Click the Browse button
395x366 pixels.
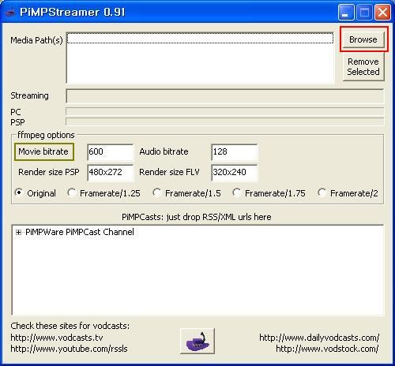(363, 39)
